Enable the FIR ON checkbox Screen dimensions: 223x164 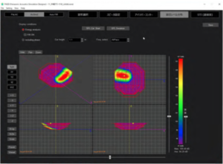pos(25,35)
